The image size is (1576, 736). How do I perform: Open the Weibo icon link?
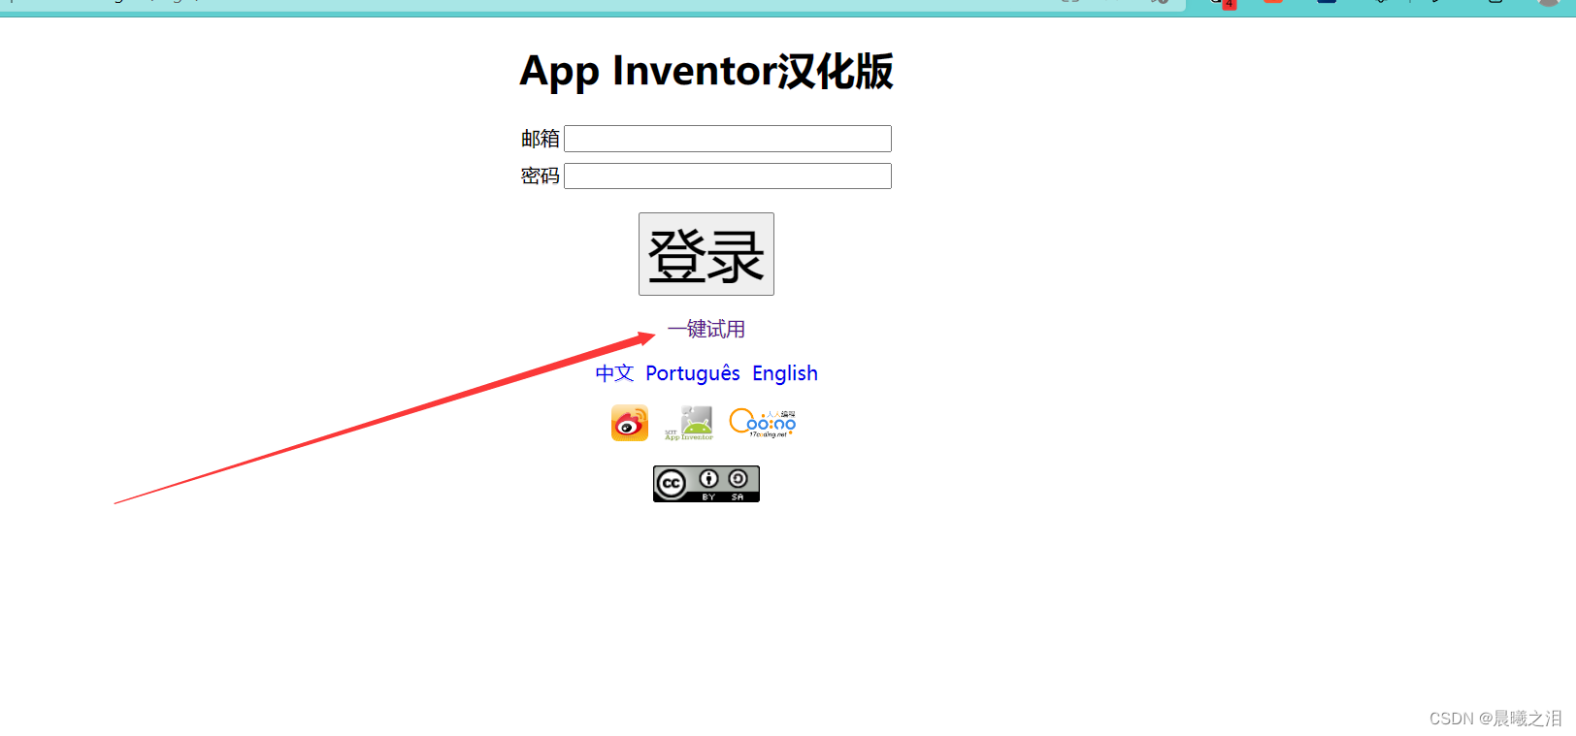coord(630,423)
